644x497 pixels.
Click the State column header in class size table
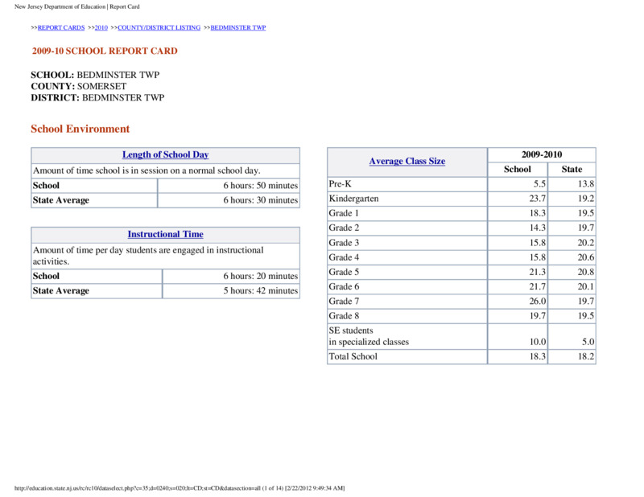coord(572,170)
